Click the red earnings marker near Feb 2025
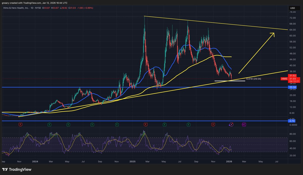 click(145, 124)
